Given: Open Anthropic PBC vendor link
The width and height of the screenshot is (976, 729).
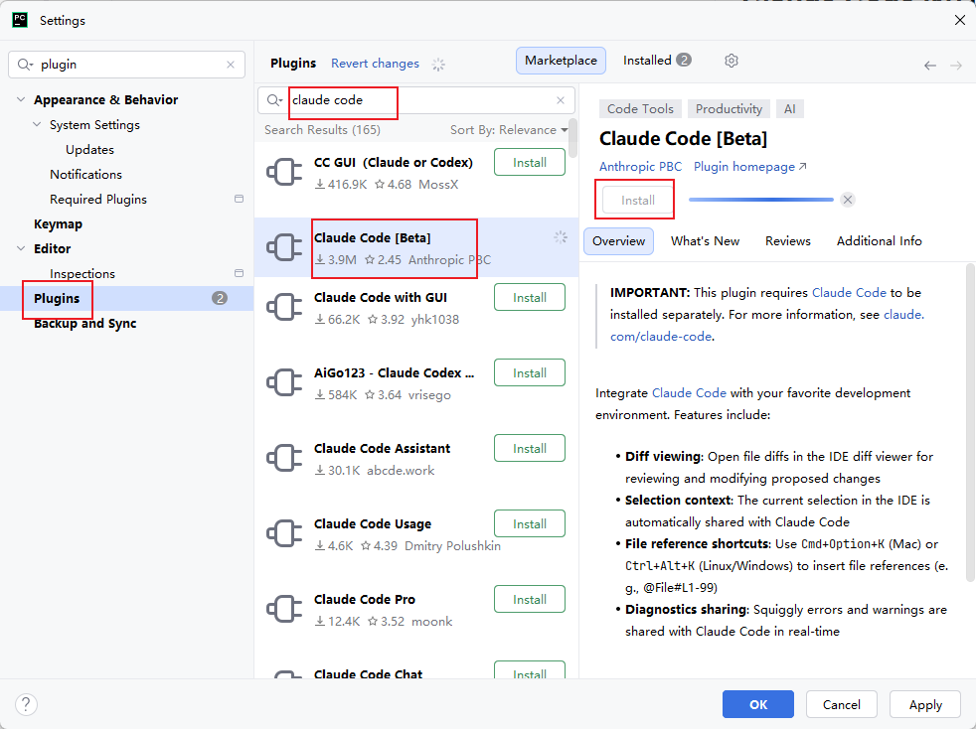Looking at the screenshot, I should coord(640,167).
